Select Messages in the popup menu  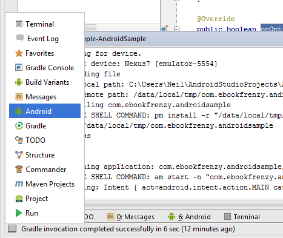point(45,97)
